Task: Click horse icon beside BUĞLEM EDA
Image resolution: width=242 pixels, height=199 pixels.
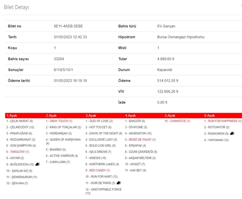Action: tap(38, 164)
